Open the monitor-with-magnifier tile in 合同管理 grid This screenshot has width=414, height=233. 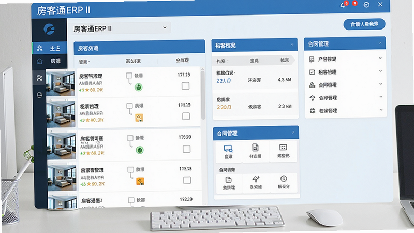(x=228, y=152)
